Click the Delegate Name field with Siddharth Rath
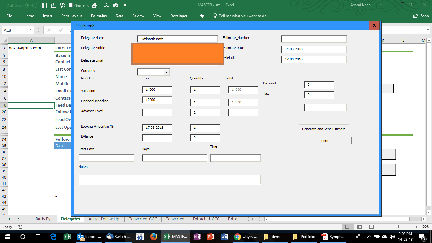432x243 pixels. (x=177, y=39)
